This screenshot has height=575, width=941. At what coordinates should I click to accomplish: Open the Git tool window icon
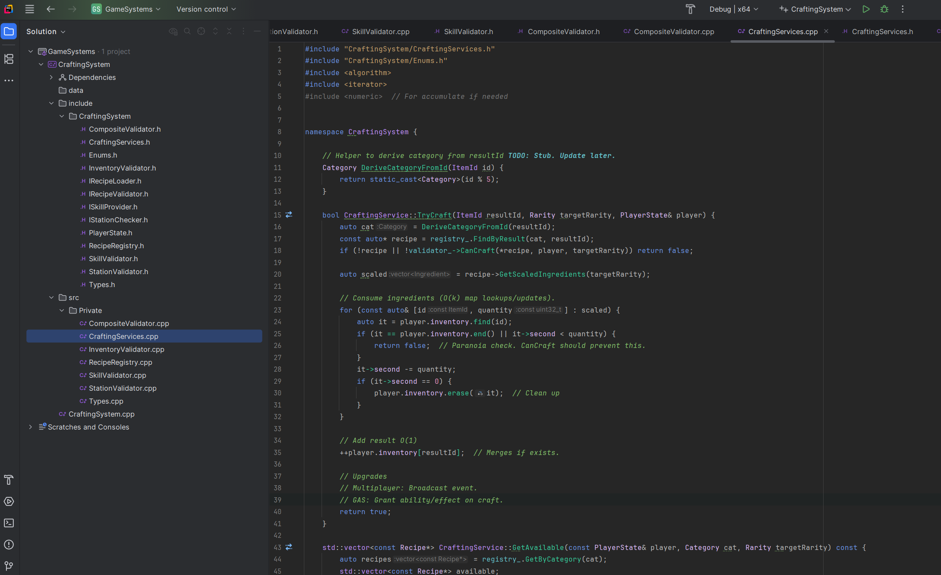point(9,566)
